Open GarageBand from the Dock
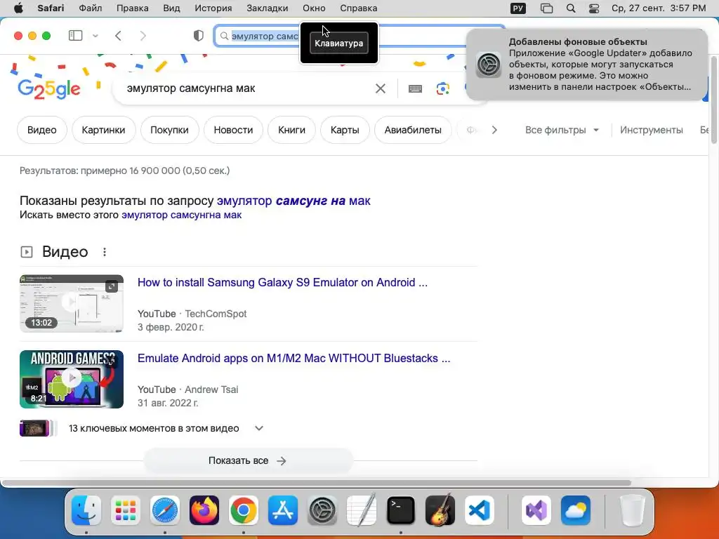Image resolution: width=719 pixels, height=539 pixels. [440, 510]
